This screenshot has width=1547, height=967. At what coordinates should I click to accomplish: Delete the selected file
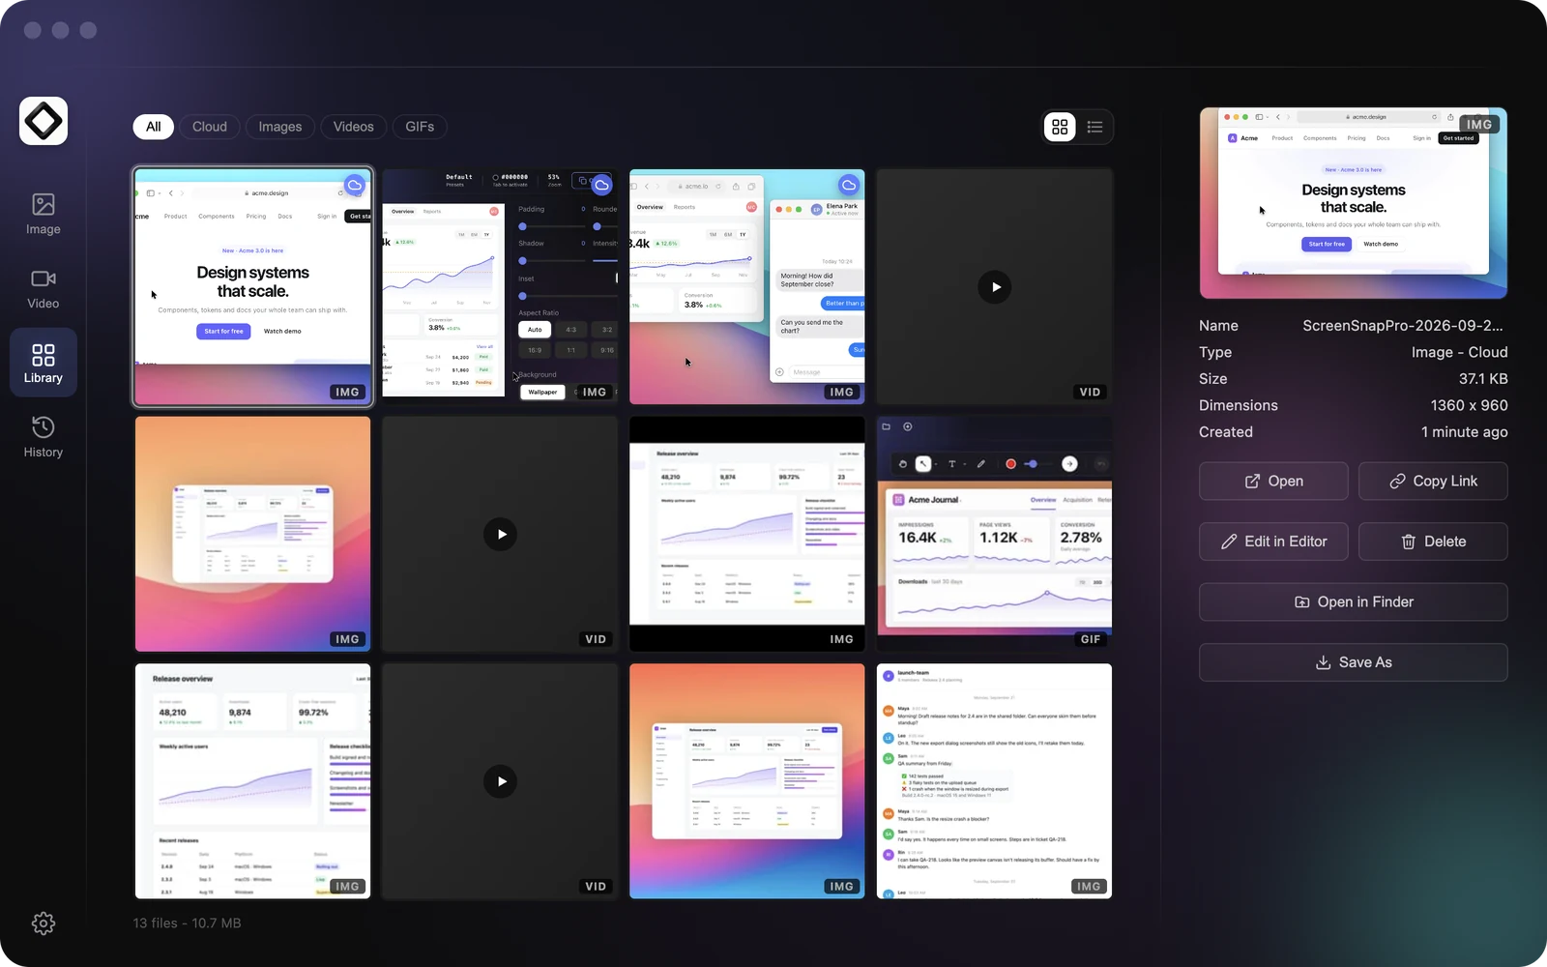[1433, 542]
